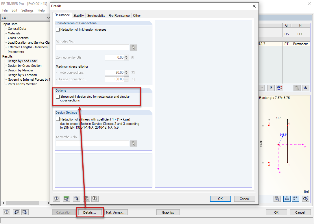The image size is (314, 224).
Task: Click the Nat. Annex button
Action: click(116, 212)
